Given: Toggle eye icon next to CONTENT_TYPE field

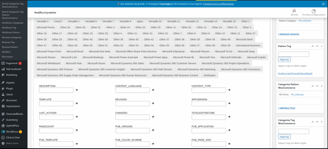Looking at the screenshot, I should point(229,90).
